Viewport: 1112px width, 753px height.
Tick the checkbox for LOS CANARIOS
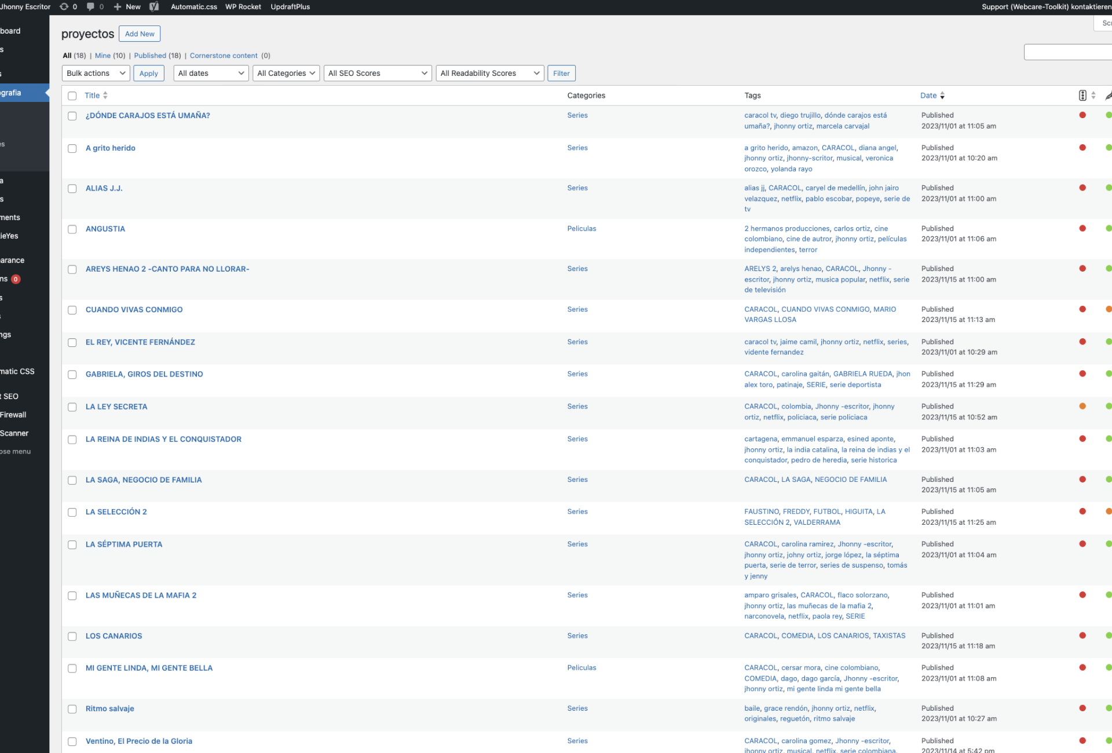pyautogui.click(x=72, y=637)
